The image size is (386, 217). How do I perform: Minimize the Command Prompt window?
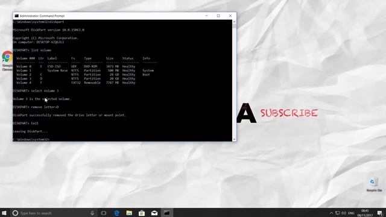206,16
